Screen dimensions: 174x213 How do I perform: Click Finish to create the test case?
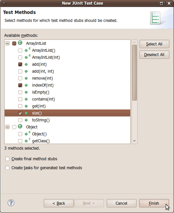coord(154,203)
